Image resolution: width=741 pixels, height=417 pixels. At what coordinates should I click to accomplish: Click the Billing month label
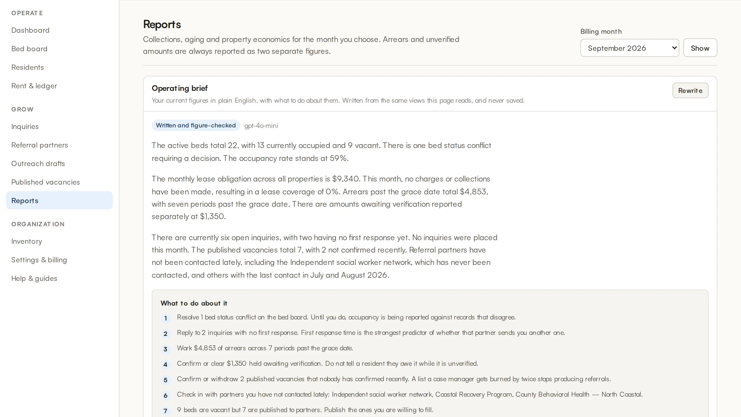pos(601,31)
